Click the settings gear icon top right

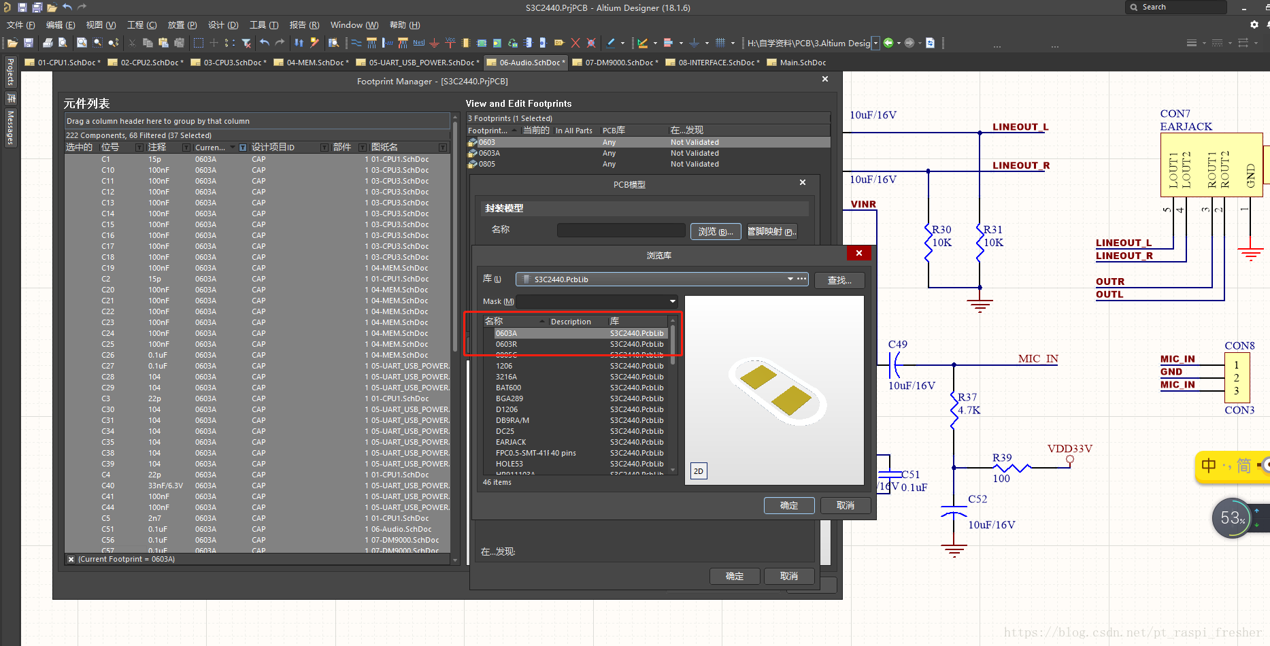click(x=1254, y=24)
